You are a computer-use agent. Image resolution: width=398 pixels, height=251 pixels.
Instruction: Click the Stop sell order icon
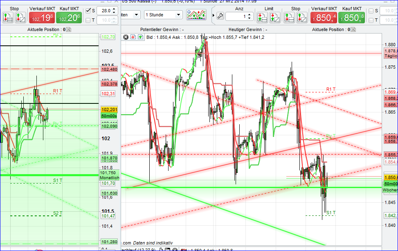tap(289, 15)
